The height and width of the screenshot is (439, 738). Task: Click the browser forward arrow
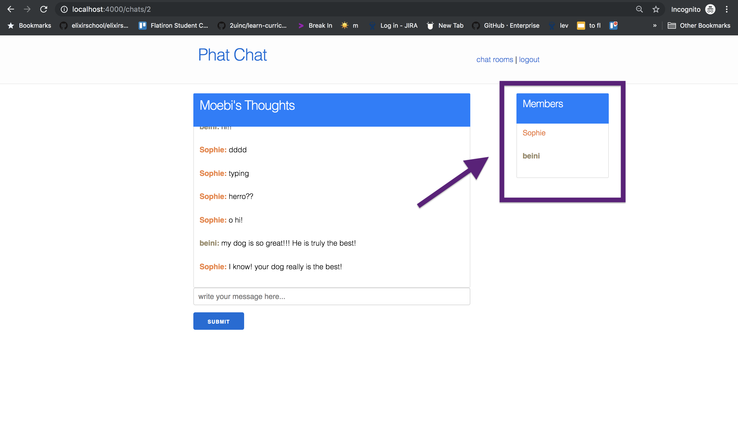pyautogui.click(x=27, y=9)
